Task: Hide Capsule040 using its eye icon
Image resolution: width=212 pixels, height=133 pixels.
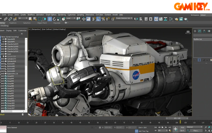Action: click(3, 39)
